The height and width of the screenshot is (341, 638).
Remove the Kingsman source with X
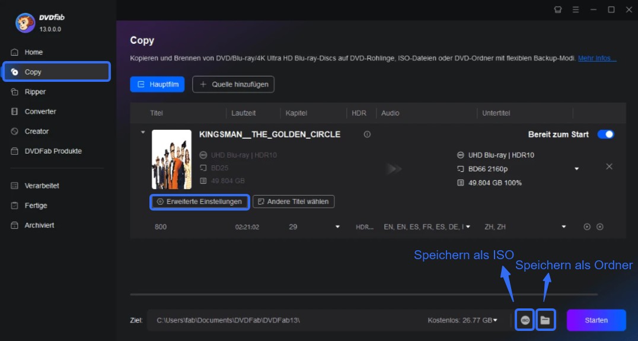tap(609, 167)
